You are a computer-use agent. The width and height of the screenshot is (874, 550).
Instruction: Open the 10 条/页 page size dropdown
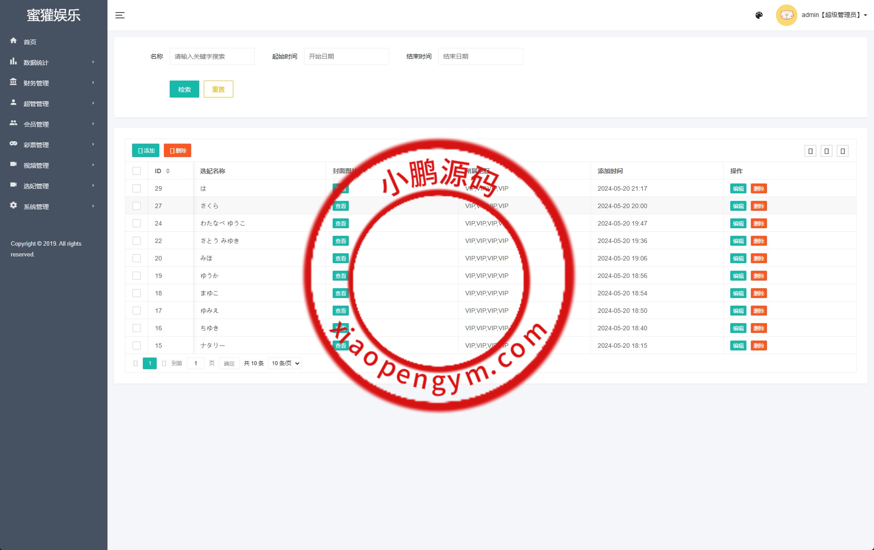[x=284, y=363]
